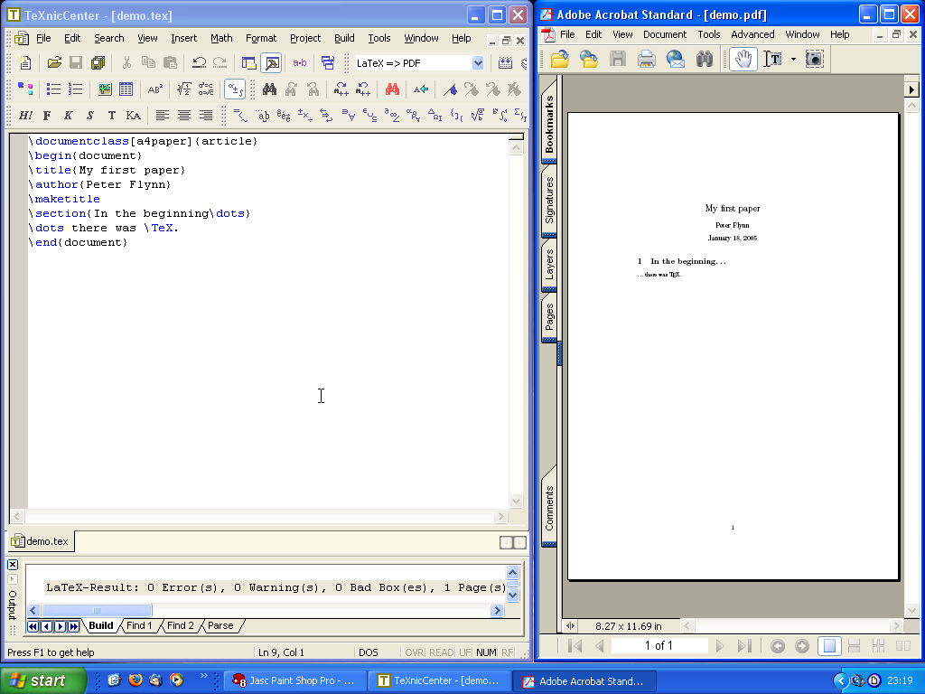Click the Windows Start button

pos(42,680)
